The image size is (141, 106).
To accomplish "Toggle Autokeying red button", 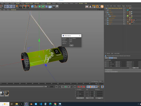I will [x=81, y=87].
